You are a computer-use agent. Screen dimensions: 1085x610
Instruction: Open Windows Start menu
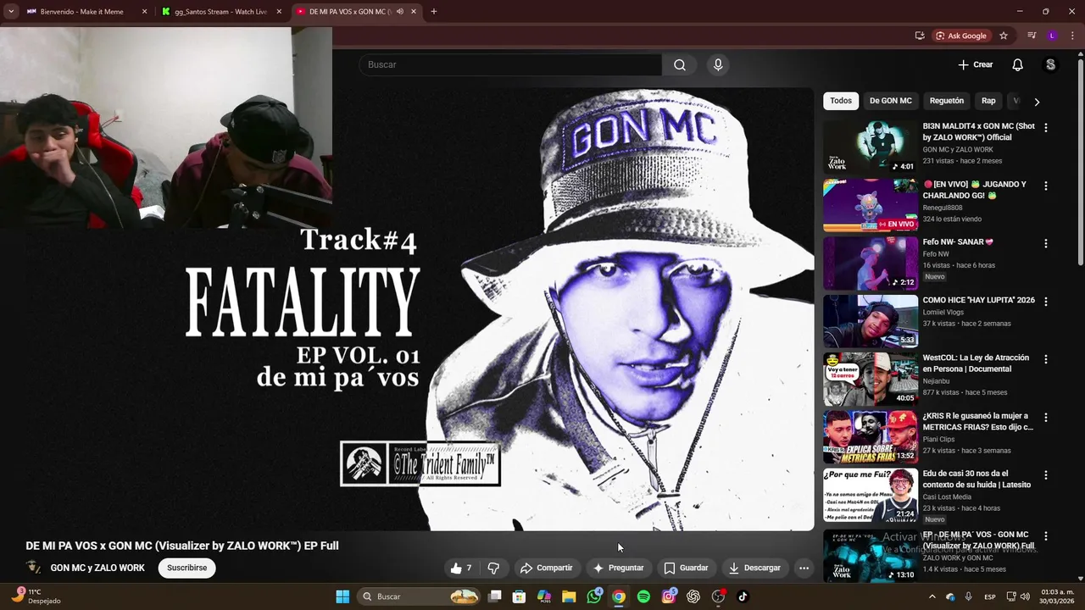click(x=342, y=596)
